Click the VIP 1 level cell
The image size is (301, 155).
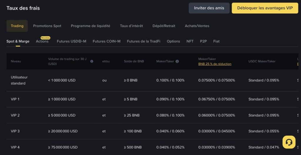tap(15, 99)
